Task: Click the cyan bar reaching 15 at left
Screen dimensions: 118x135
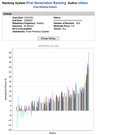Action: coord(18,103)
